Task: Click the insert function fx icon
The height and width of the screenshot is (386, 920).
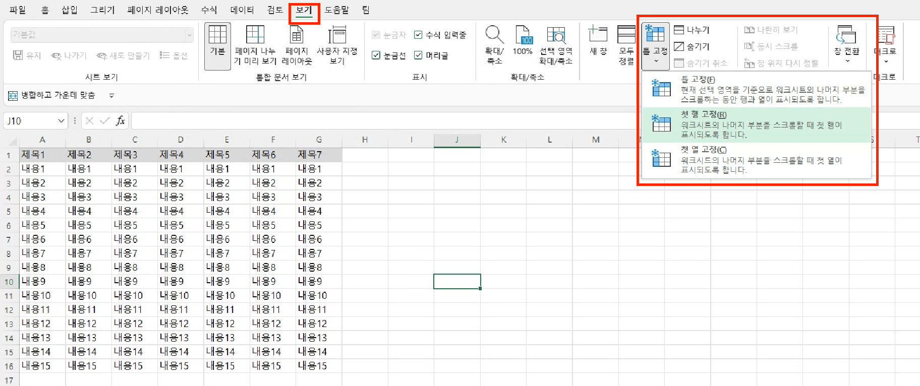Action: tap(120, 121)
